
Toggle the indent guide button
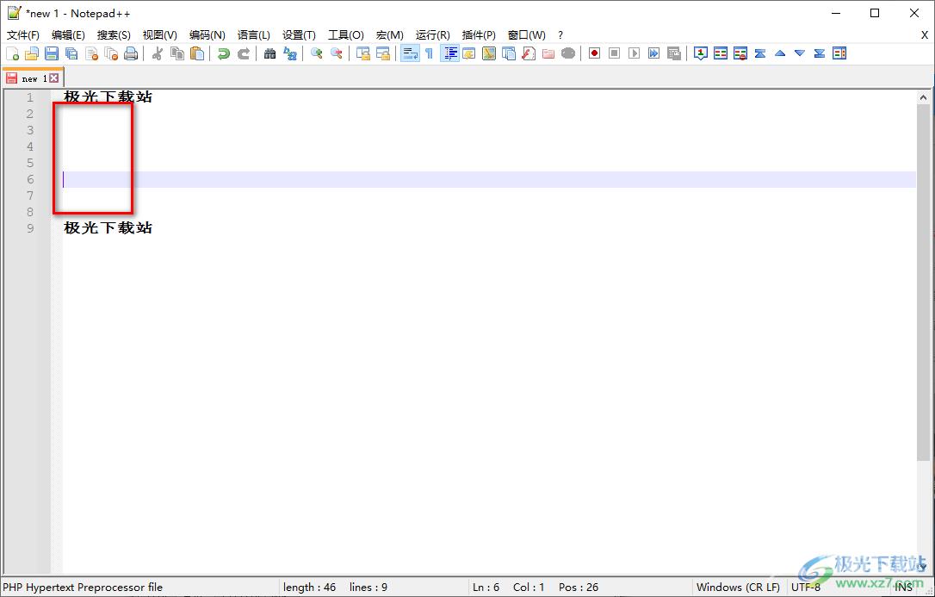pos(449,53)
